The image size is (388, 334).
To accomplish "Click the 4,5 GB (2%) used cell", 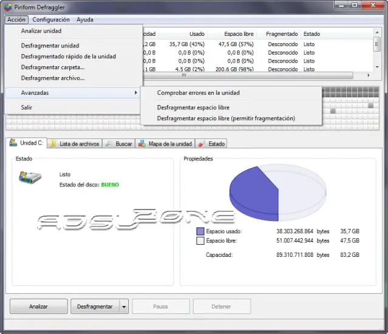I will click(190, 69).
